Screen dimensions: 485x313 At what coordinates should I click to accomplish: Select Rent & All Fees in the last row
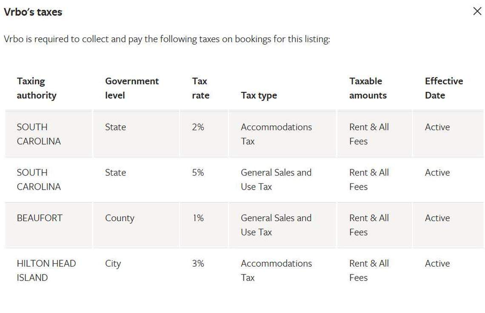click(368, 270)
